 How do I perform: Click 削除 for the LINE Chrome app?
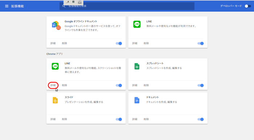pos(65,85)
